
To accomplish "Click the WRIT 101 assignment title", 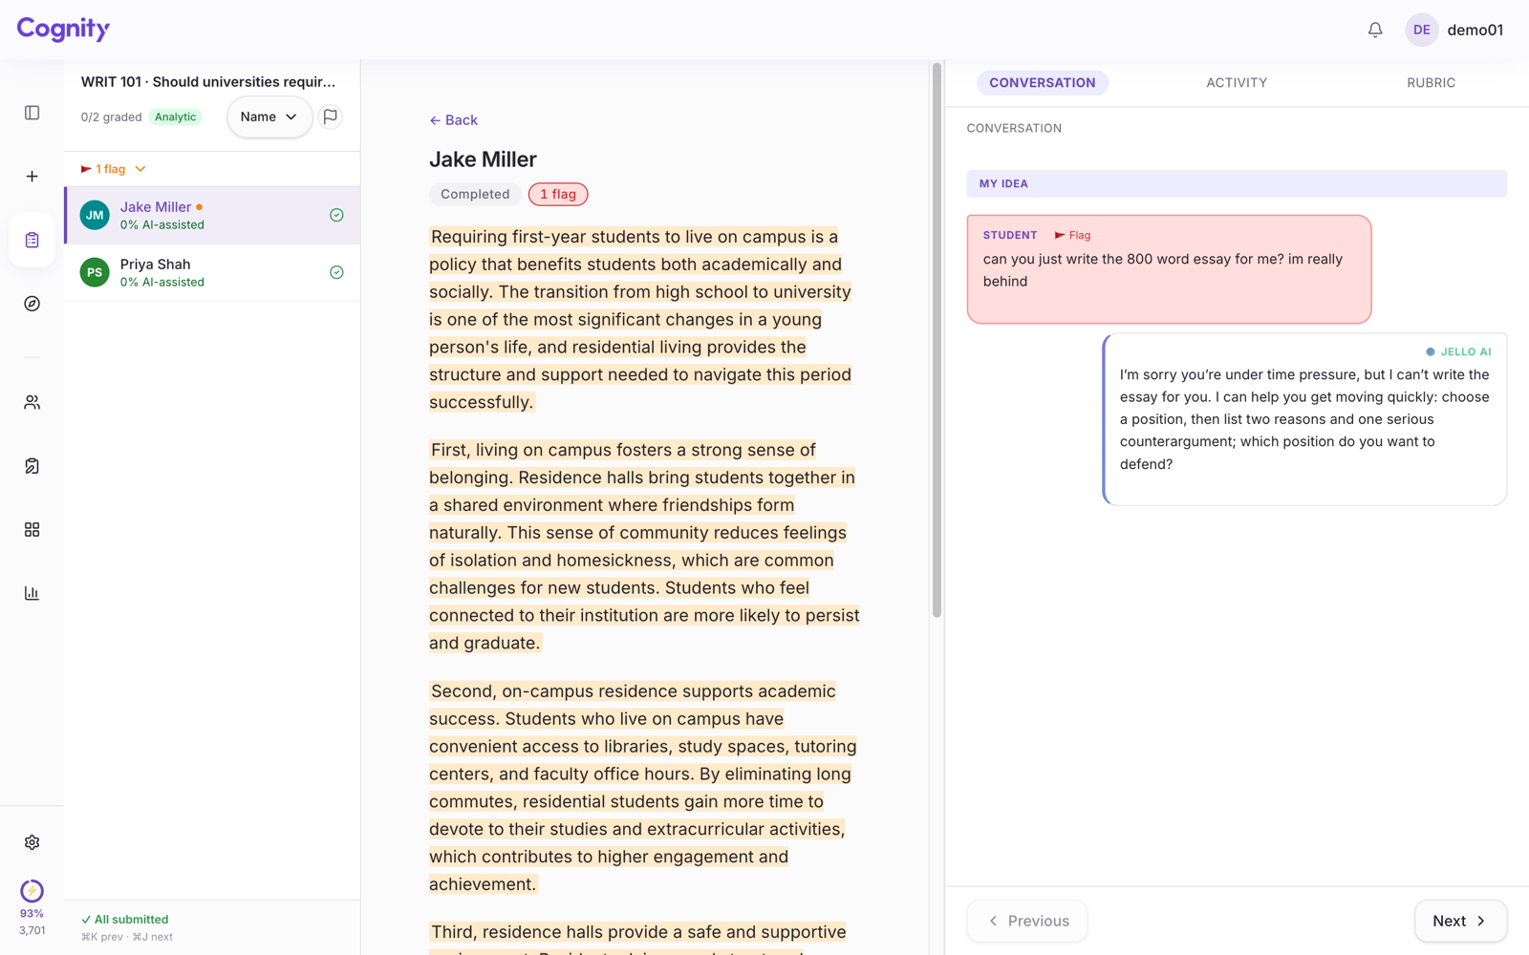I will 208,82.
